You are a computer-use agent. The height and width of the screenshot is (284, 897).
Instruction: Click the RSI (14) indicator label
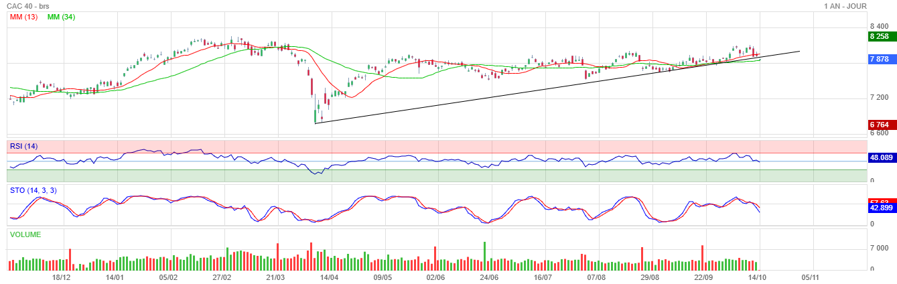tap(23, 147)
